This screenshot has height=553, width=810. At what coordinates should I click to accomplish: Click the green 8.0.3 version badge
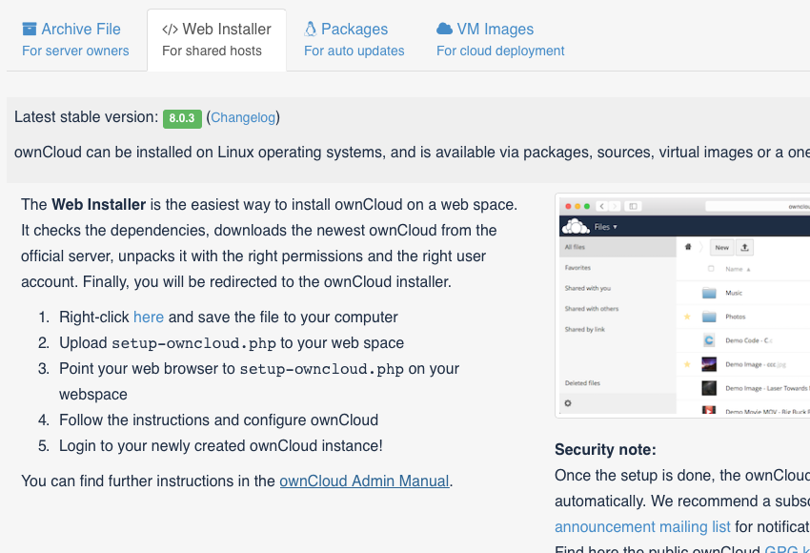[x=182, y=118]
